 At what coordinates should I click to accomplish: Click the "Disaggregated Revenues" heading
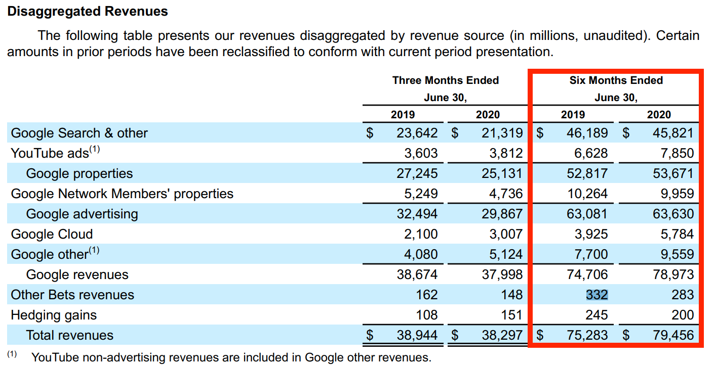[x=88, y=12]
